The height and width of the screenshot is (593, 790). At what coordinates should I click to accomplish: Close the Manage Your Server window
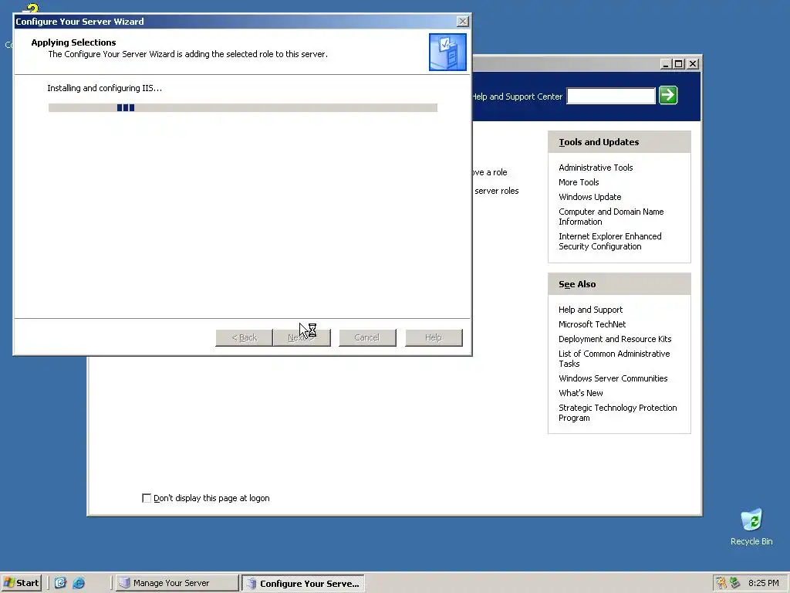click(x=694, y=64)
